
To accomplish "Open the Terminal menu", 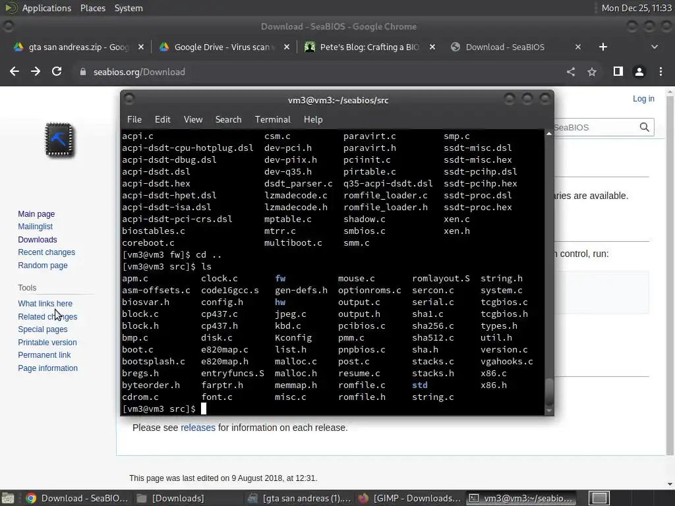I will pyautogui.click(x=272, y=120).
